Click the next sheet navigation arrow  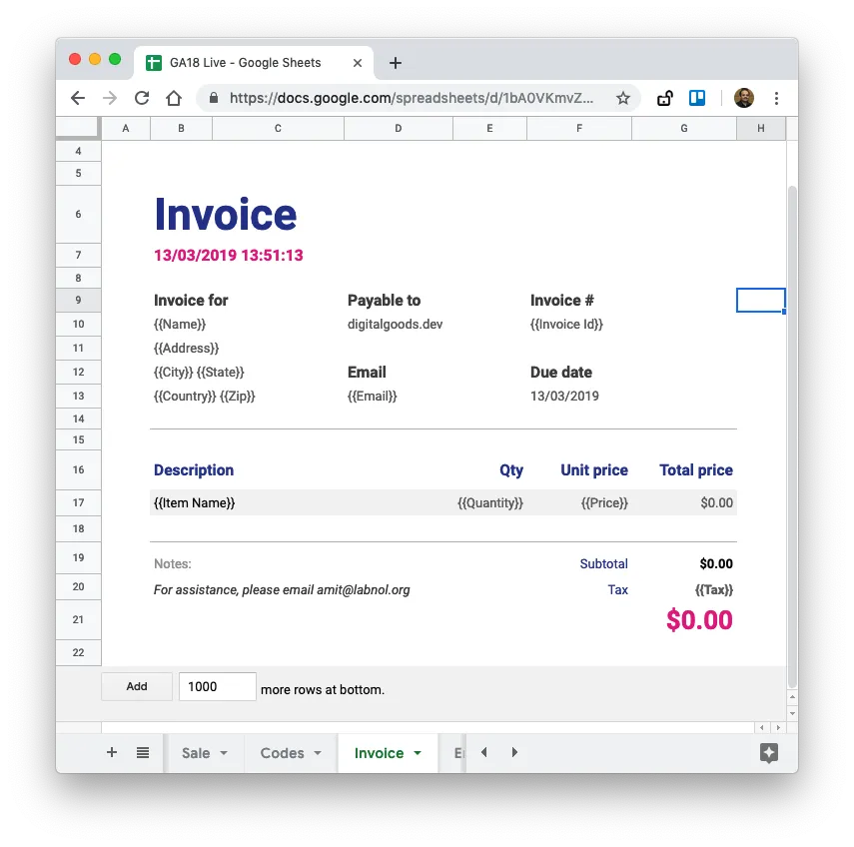click(x=513, y=752)
